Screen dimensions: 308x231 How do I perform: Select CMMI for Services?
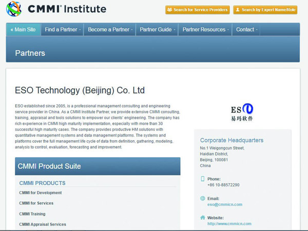(36, 203)
